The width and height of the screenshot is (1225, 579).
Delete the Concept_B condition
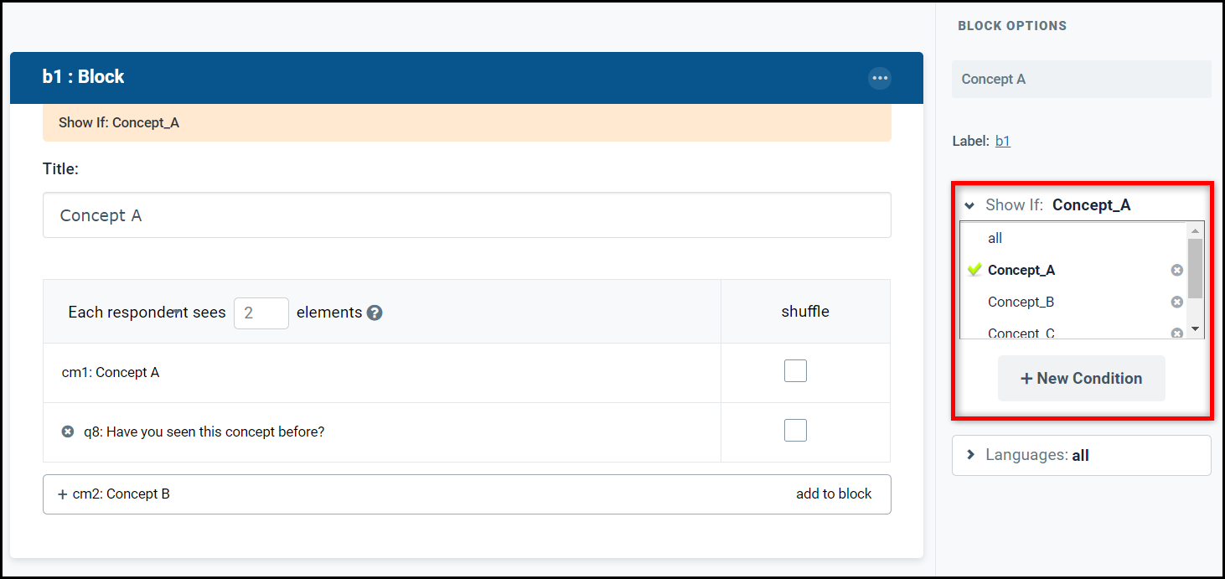(1176, 302)
